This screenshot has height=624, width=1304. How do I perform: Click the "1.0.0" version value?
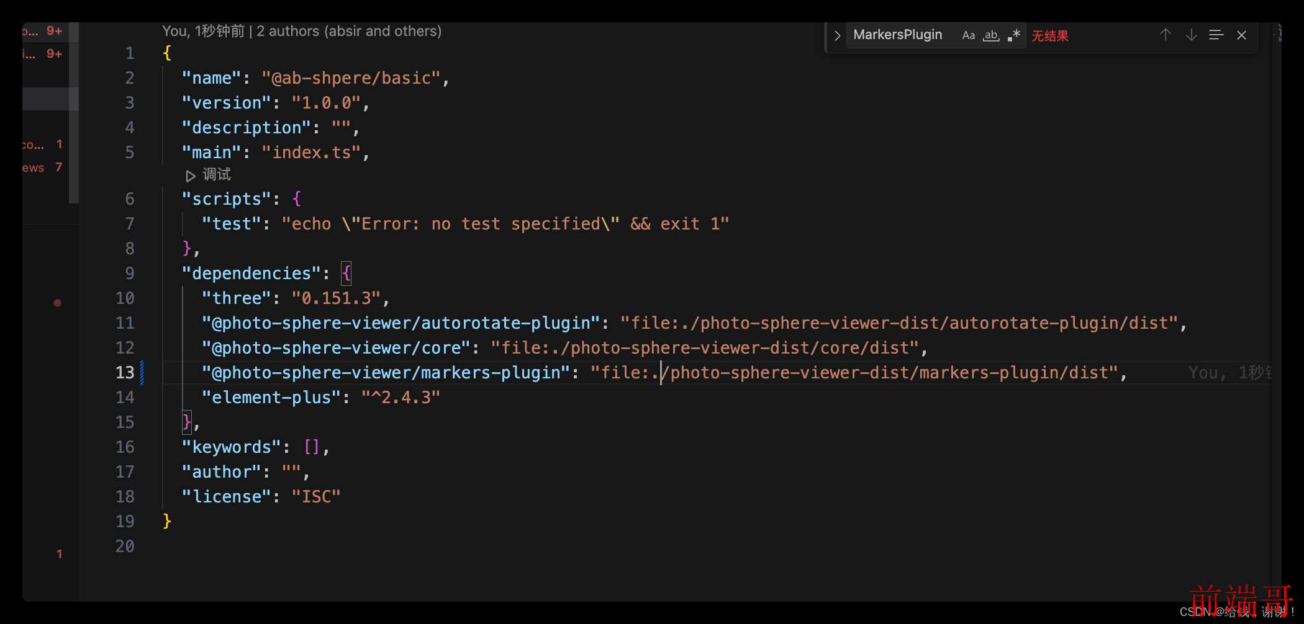tap(326, 103)
